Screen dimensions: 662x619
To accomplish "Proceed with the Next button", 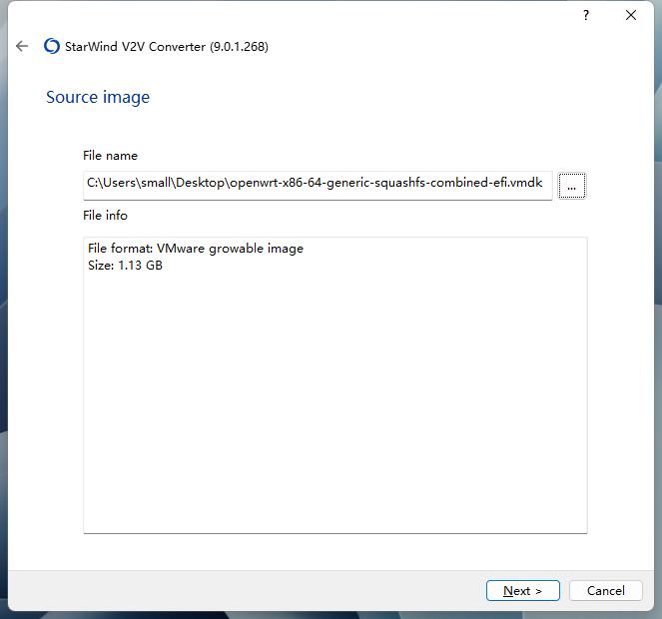I will pos(522,591).
